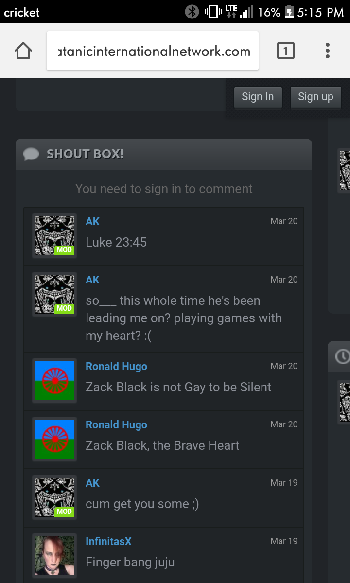Image resolution: width=350 pixels, height=583 pixels.
Task: Tap the SHOUT BOX! header title
Action: 85,154
